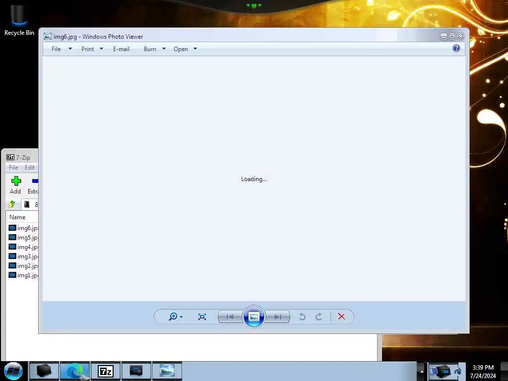Click the E-mail button
508x381 pixels.
point(121,49)
